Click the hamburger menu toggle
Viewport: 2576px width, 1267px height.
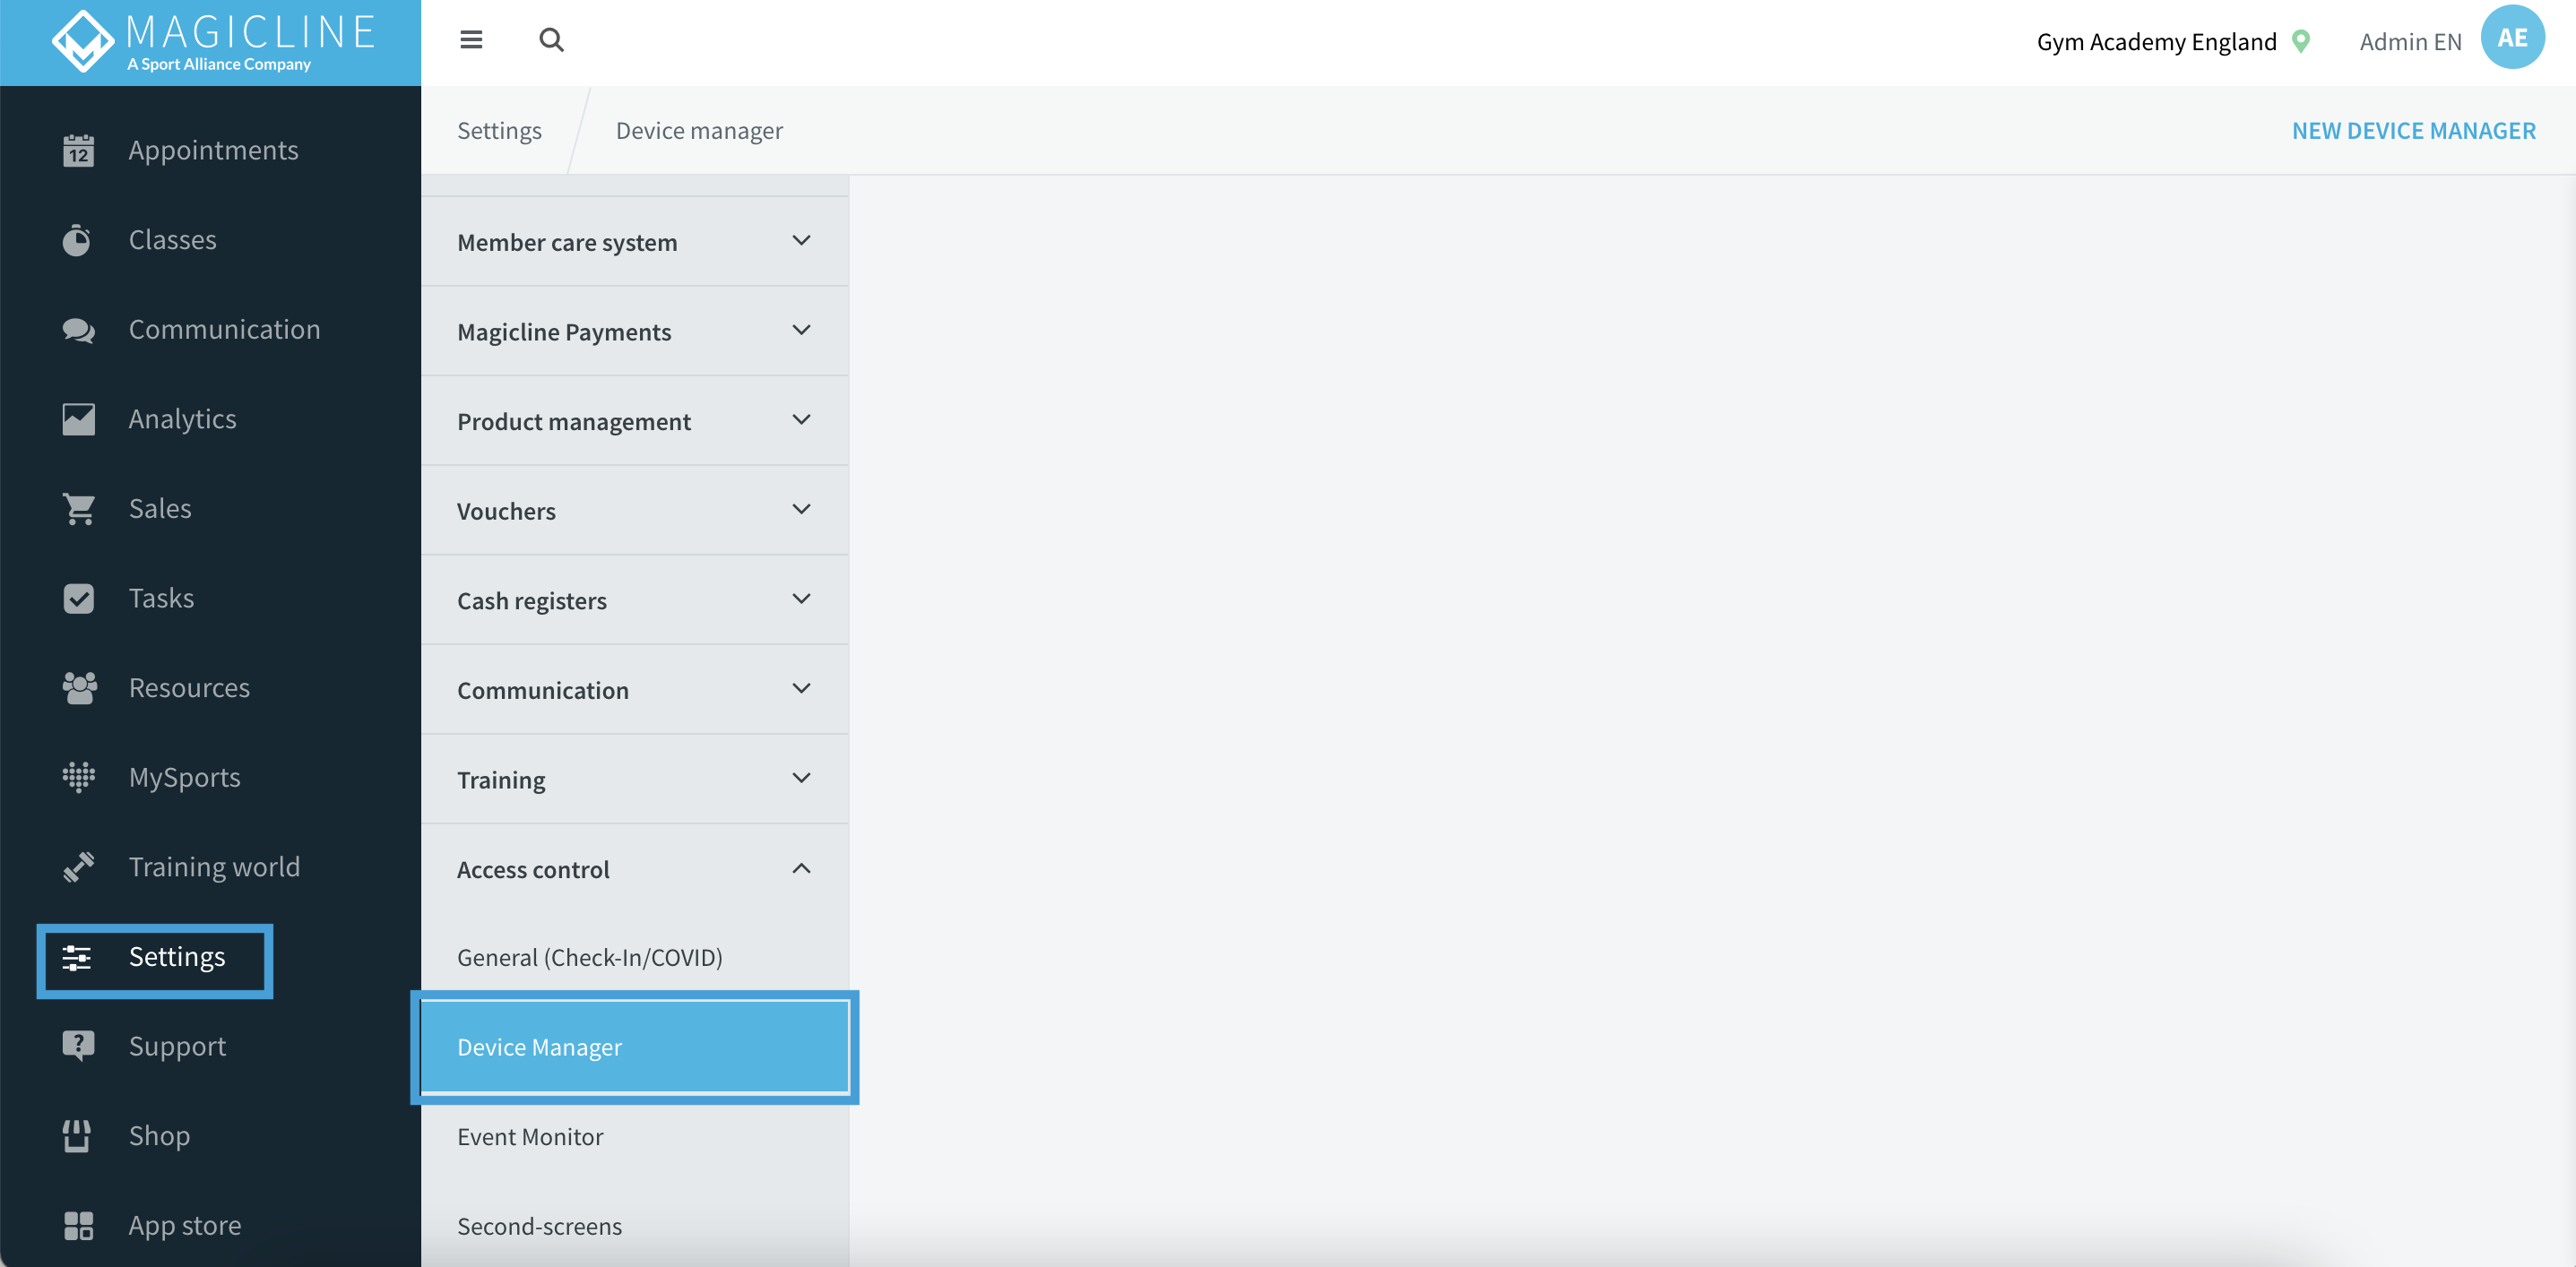pos(471,39)
